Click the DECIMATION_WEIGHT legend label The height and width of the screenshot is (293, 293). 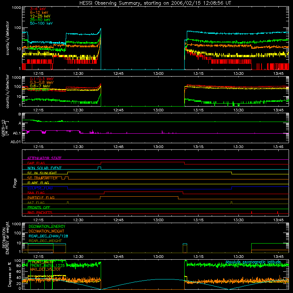[47, 231]
